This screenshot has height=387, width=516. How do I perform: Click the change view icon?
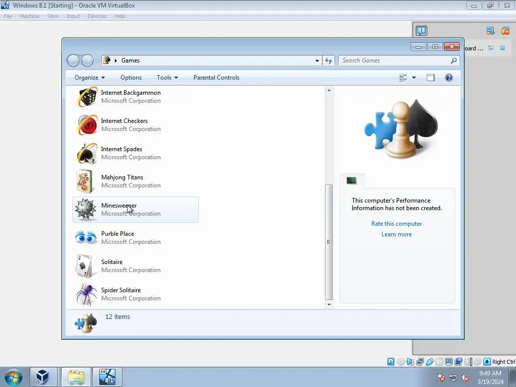pos(403,78)
